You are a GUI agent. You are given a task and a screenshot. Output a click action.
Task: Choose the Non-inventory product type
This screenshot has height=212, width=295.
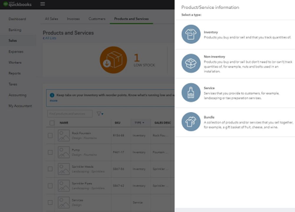[235, 64]
